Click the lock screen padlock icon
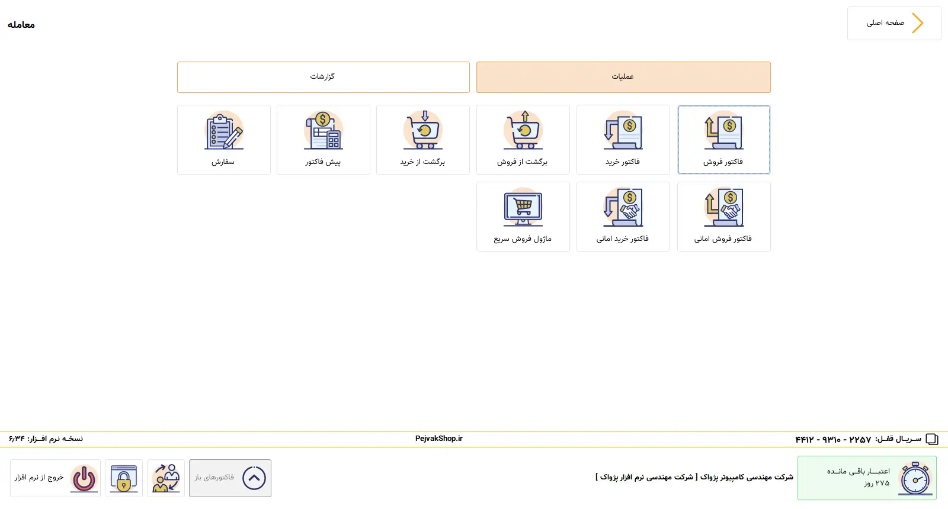The height and width of the screenshot is (509, 948). point(124,478)
